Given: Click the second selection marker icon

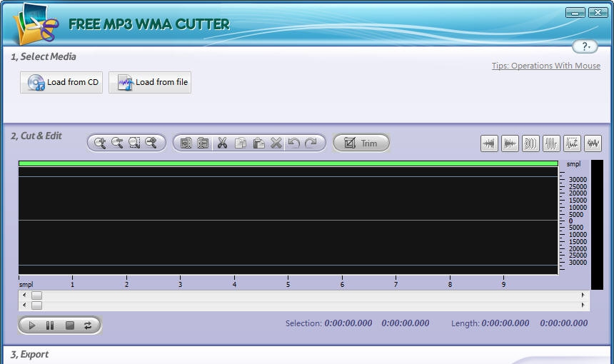Looking at the screenshot, I should coord(203,143).
